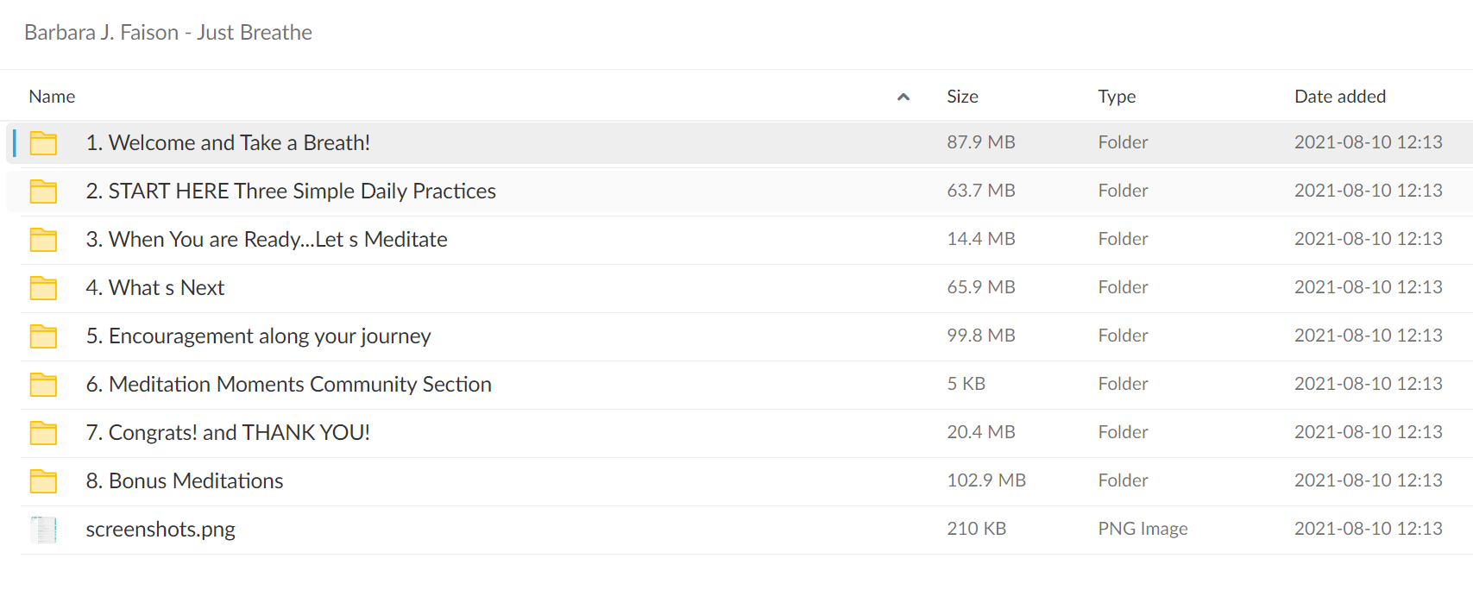Sort the list by Type column
Viewport: 1473px width, 590px height.
pyautogui.click(x=1117, y=97)
